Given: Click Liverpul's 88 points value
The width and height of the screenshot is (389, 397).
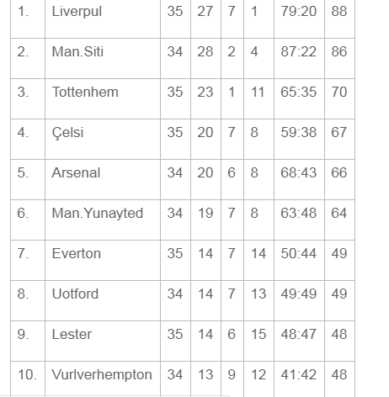Looking at the screenshot, I should (x=339, y=12).
